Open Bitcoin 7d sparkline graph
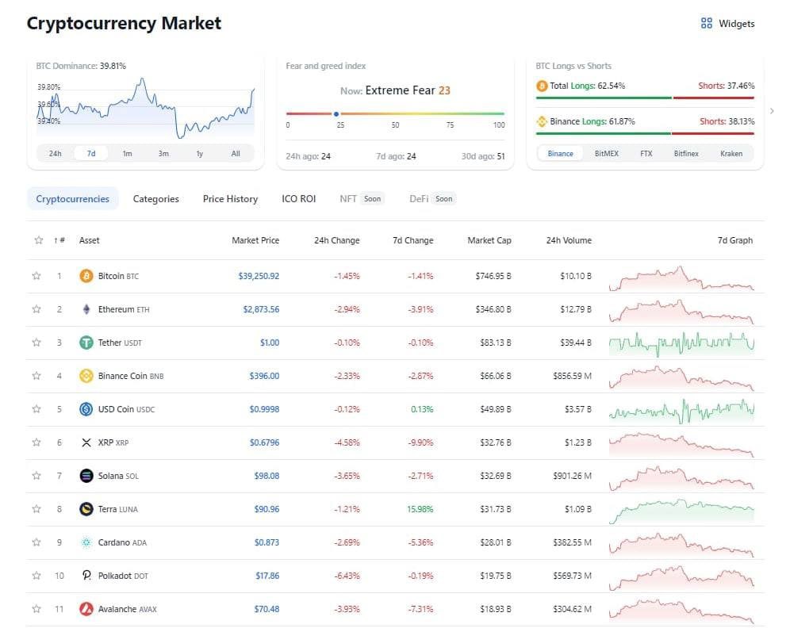 pyautogui.click(x=681, y=278)
